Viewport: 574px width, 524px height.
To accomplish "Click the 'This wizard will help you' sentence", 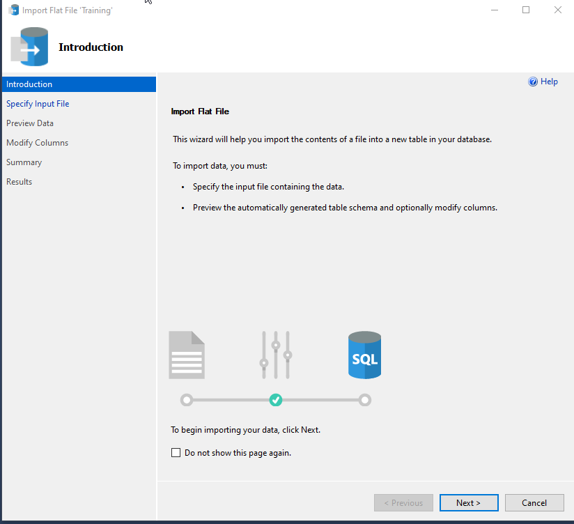I will coord(332,139).
